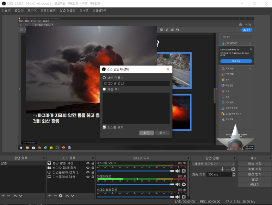The image size is (272, 205).
Task: Move scene down in 장면 목록
Action: point(21,195)
